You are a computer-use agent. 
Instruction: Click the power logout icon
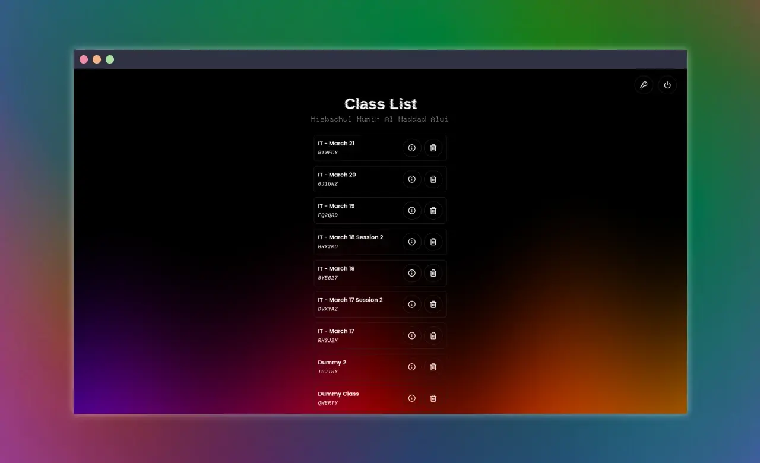coord(667,85)
